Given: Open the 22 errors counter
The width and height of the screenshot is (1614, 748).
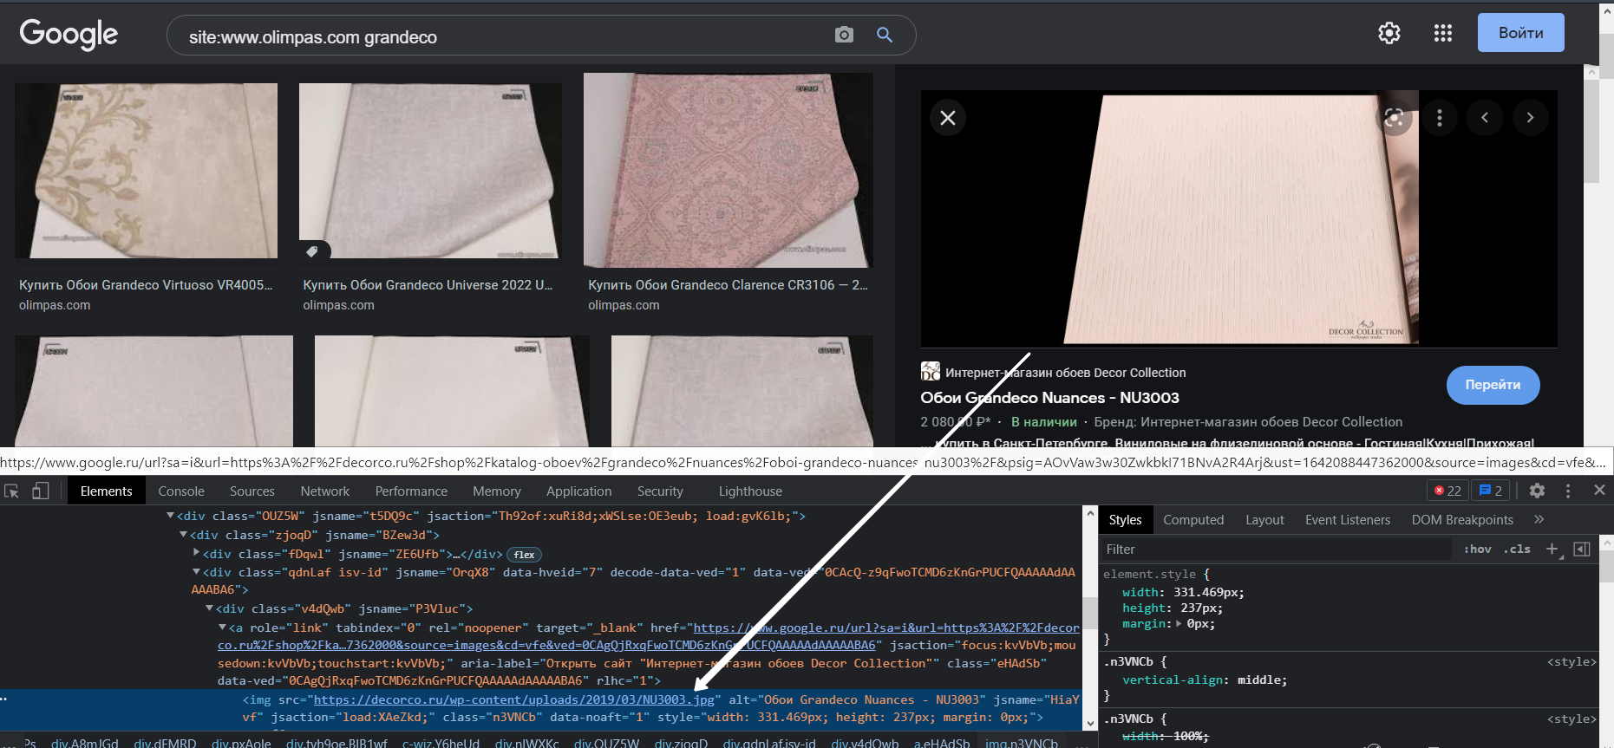Looking at the screenshot, I should click(x=1447, y=491).
